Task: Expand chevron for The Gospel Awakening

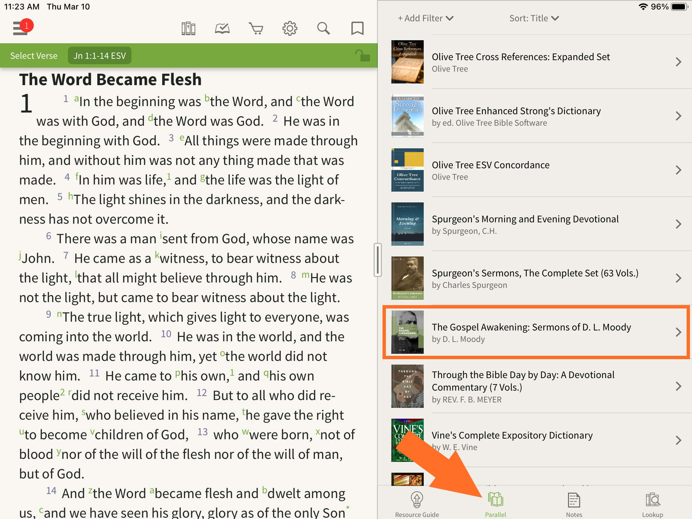Action: pyautogui.click(x=678, y=332)
